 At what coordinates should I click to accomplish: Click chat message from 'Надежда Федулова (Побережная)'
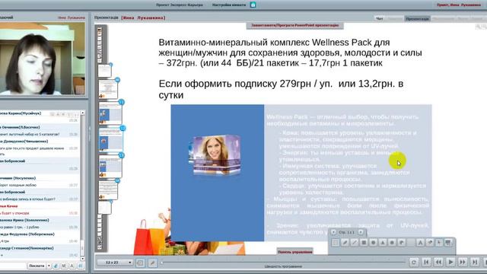tap(39, 237)
